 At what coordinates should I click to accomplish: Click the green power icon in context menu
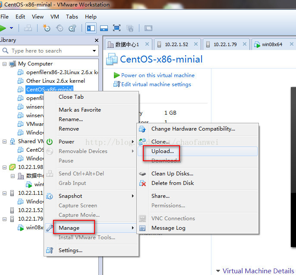50,142
